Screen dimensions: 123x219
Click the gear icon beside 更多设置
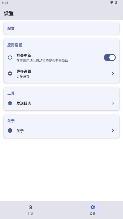point(10,73)
